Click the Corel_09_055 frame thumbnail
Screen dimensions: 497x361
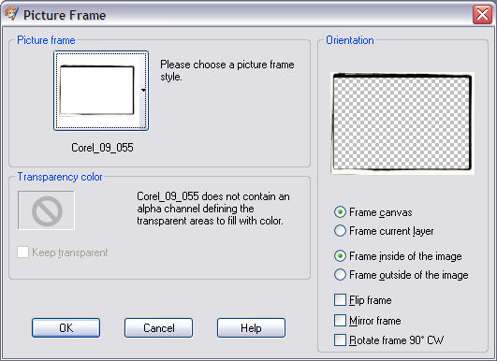pos(97,90)
